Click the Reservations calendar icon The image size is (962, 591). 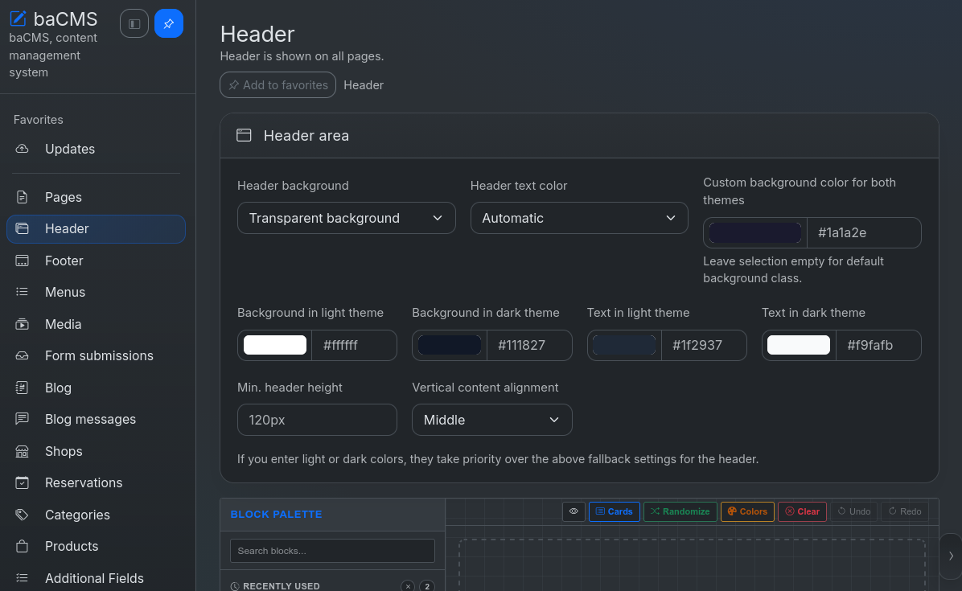22,482
